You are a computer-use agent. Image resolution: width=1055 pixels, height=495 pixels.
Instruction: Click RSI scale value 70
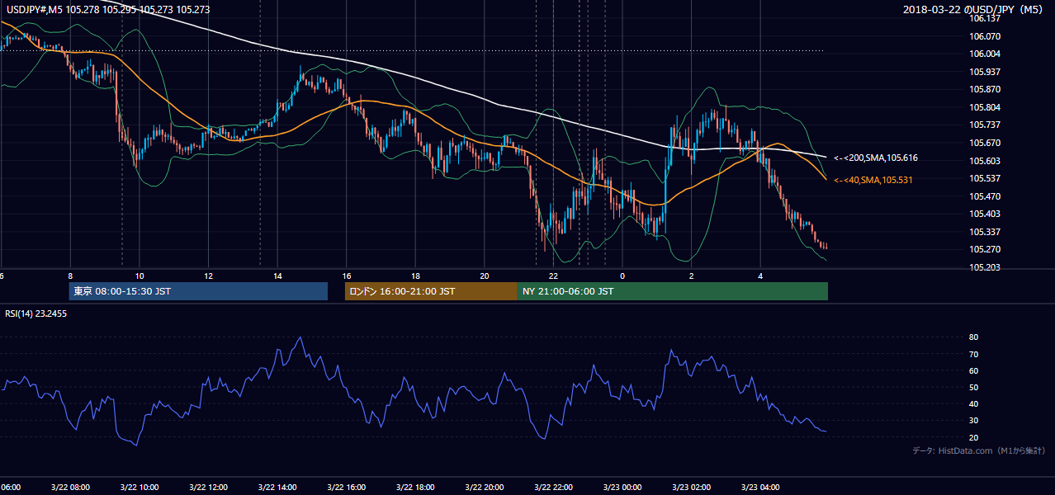[973, 354]
